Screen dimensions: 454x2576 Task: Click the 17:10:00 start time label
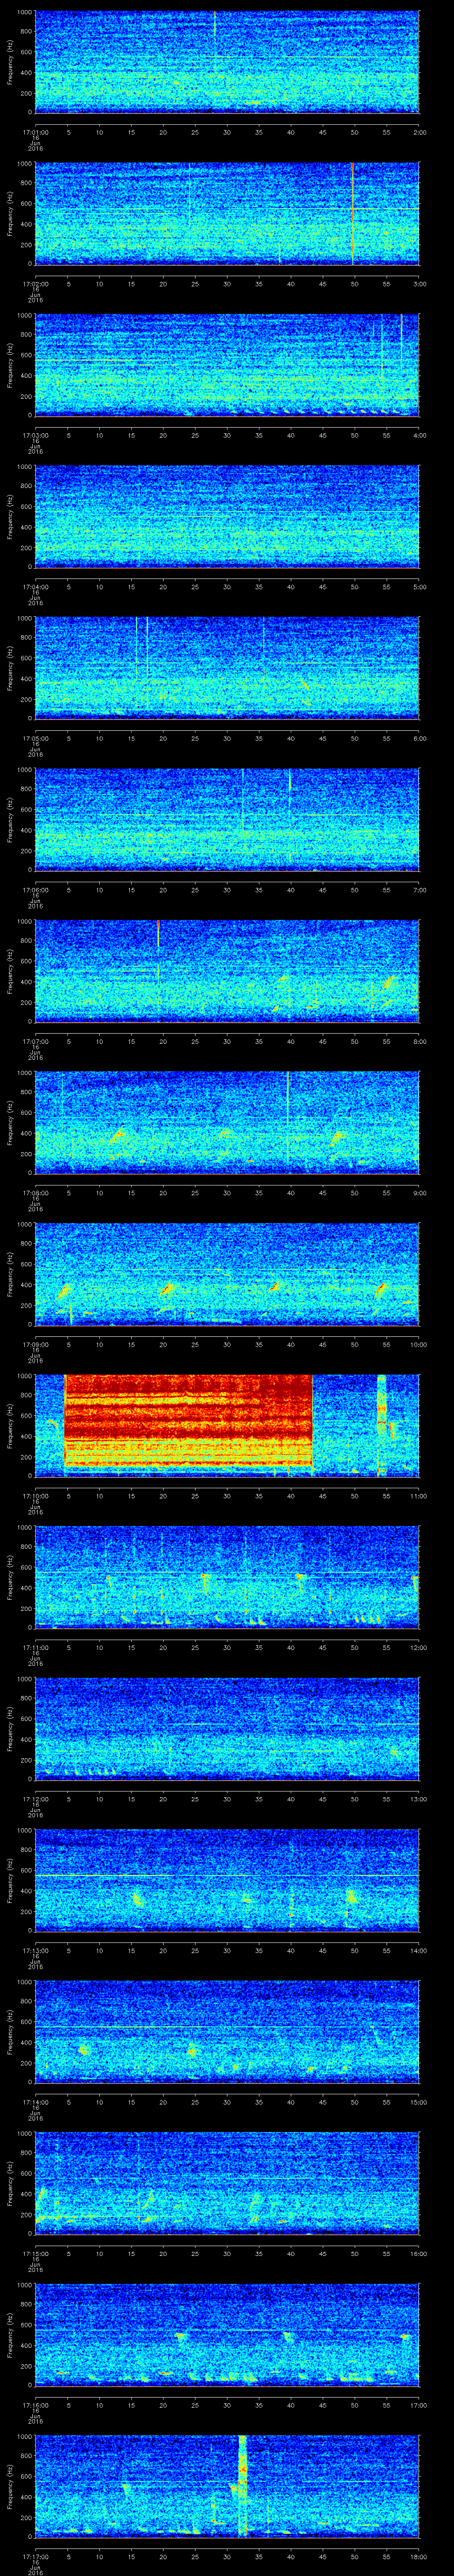coord(35,1495)
